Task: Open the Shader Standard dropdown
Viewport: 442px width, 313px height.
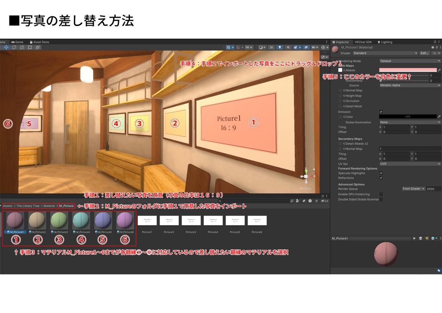Action: 385,53
